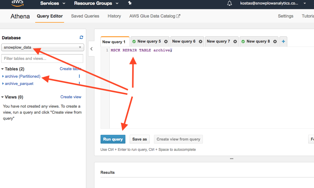This screenshot has width=314, height=188.
Task: Click the AWS logo
Action: click(x=17, y=3)
